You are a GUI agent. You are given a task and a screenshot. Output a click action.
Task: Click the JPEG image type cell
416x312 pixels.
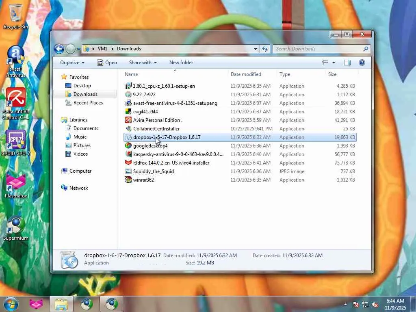[x=292, y=171]
